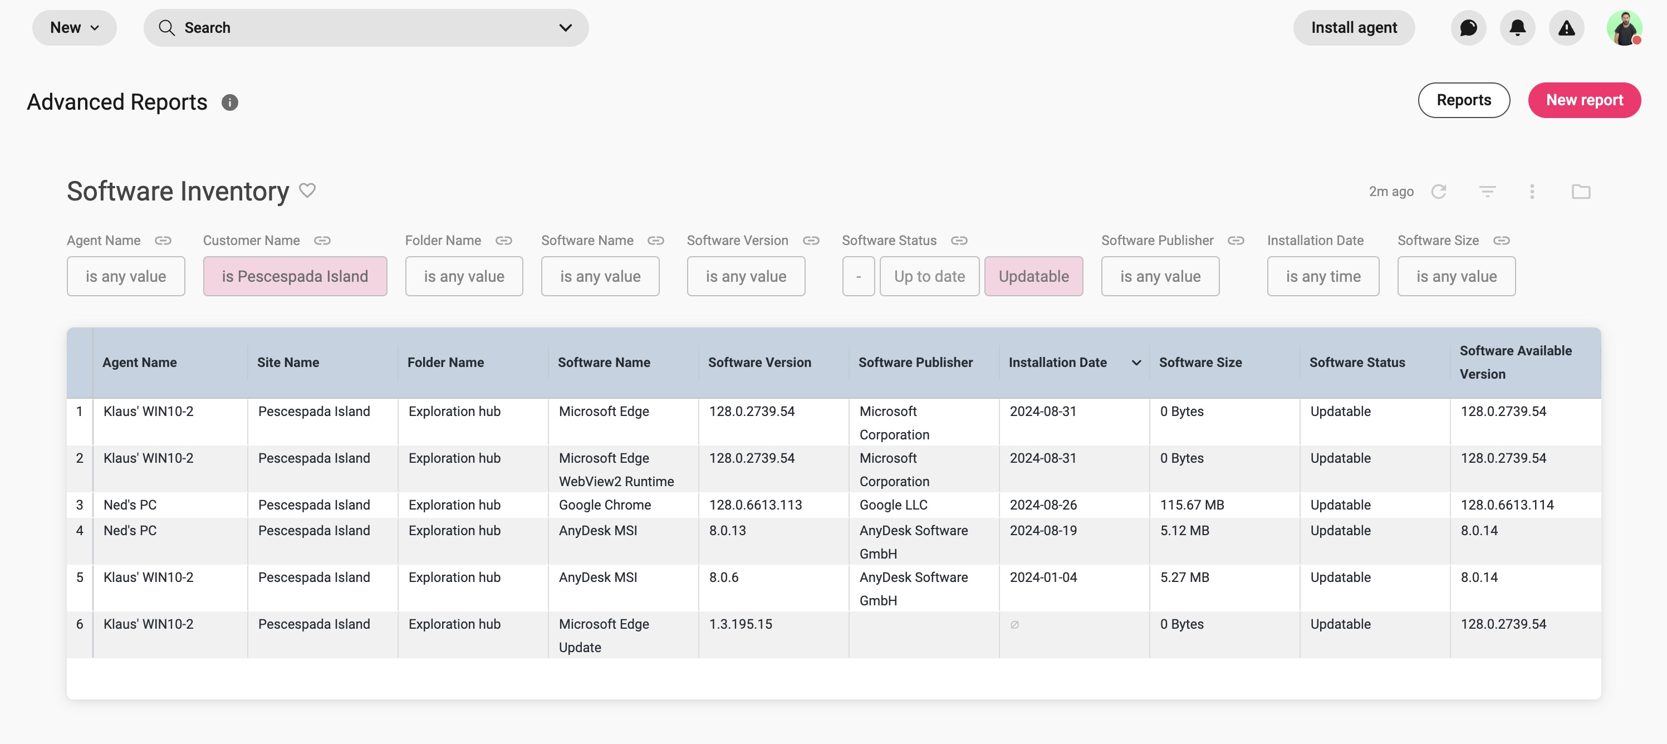The image size is (1667, 744).
Task: Open the report three-dot options menu
Action: [1532, 192]
